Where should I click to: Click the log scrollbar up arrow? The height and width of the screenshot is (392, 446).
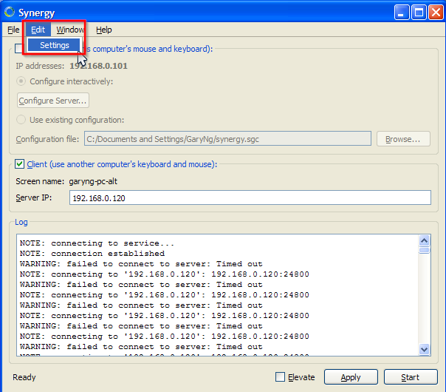[x=425, y=241]
